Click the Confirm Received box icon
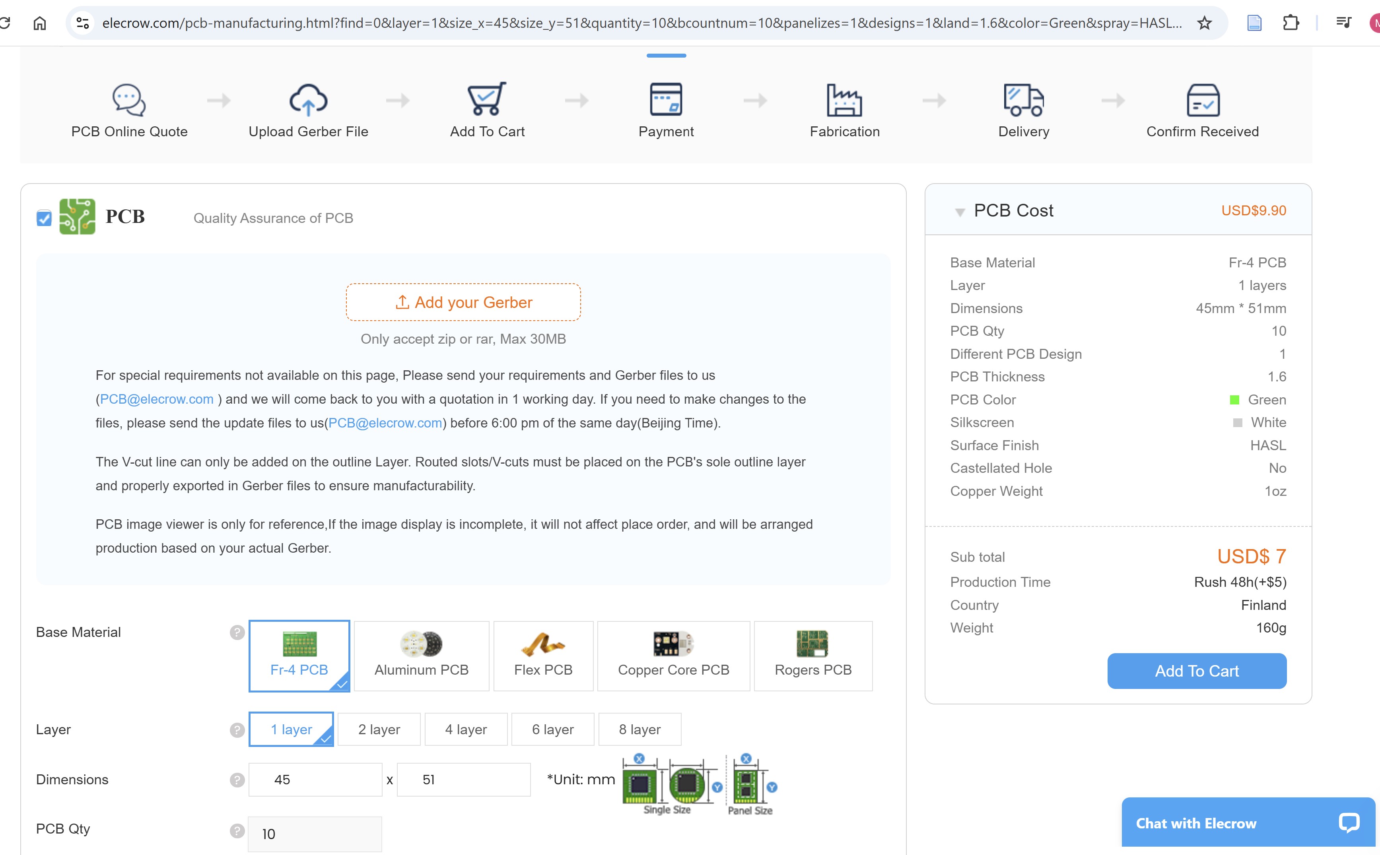1380x855 pixels. click(x=1202, y=100)
